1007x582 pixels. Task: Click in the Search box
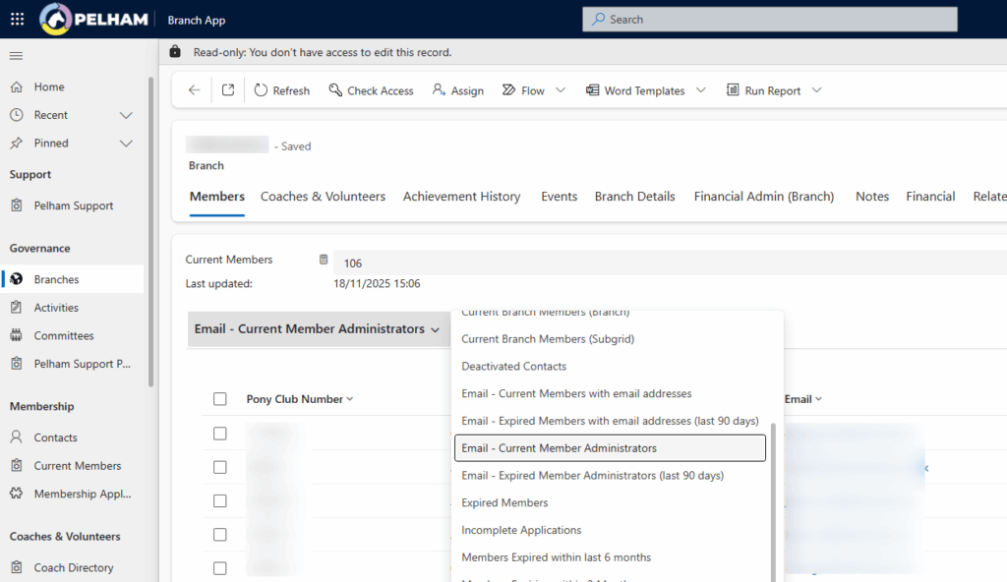tap(769, 20)
